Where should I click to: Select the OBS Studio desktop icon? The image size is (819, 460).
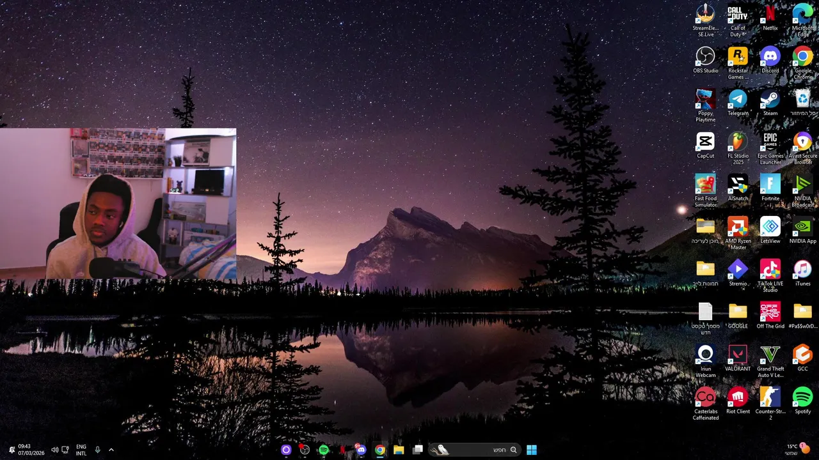click(x=705, y=60)
